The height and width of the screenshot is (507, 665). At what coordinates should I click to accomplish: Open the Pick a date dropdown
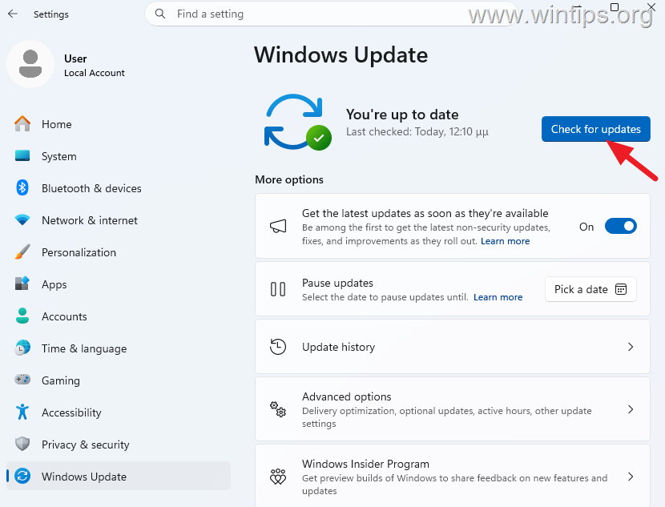coord(590,289)
